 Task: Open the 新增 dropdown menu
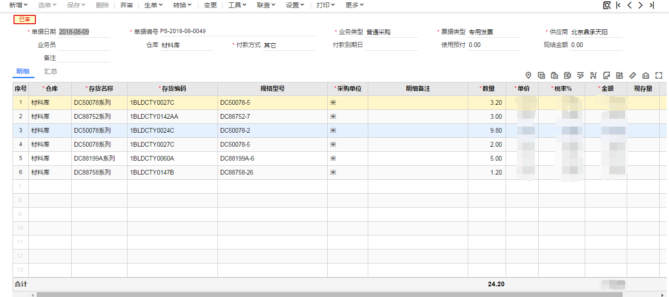[18, 5]
